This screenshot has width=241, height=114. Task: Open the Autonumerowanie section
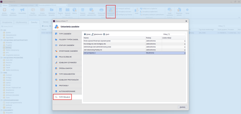tap(67, 91)
